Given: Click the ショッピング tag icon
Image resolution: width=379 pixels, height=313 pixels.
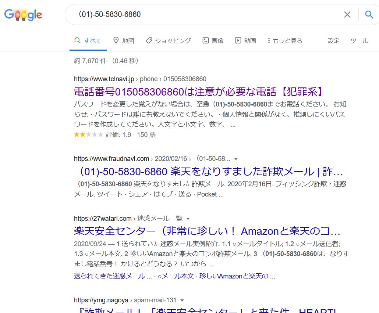Looking at the screenshot, I should 149,40.
